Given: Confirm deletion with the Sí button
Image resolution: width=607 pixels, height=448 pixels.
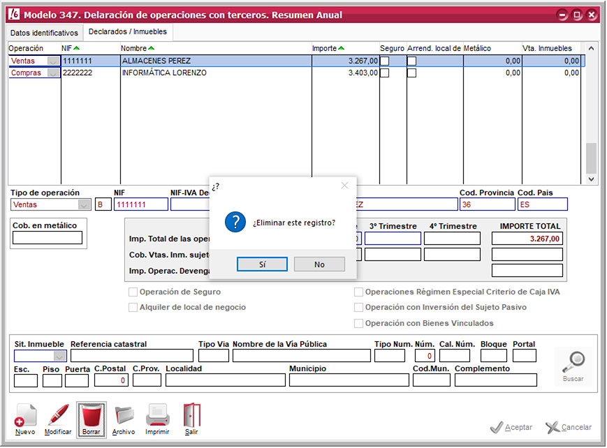Looking at the screenshot, I should [262, 264].
